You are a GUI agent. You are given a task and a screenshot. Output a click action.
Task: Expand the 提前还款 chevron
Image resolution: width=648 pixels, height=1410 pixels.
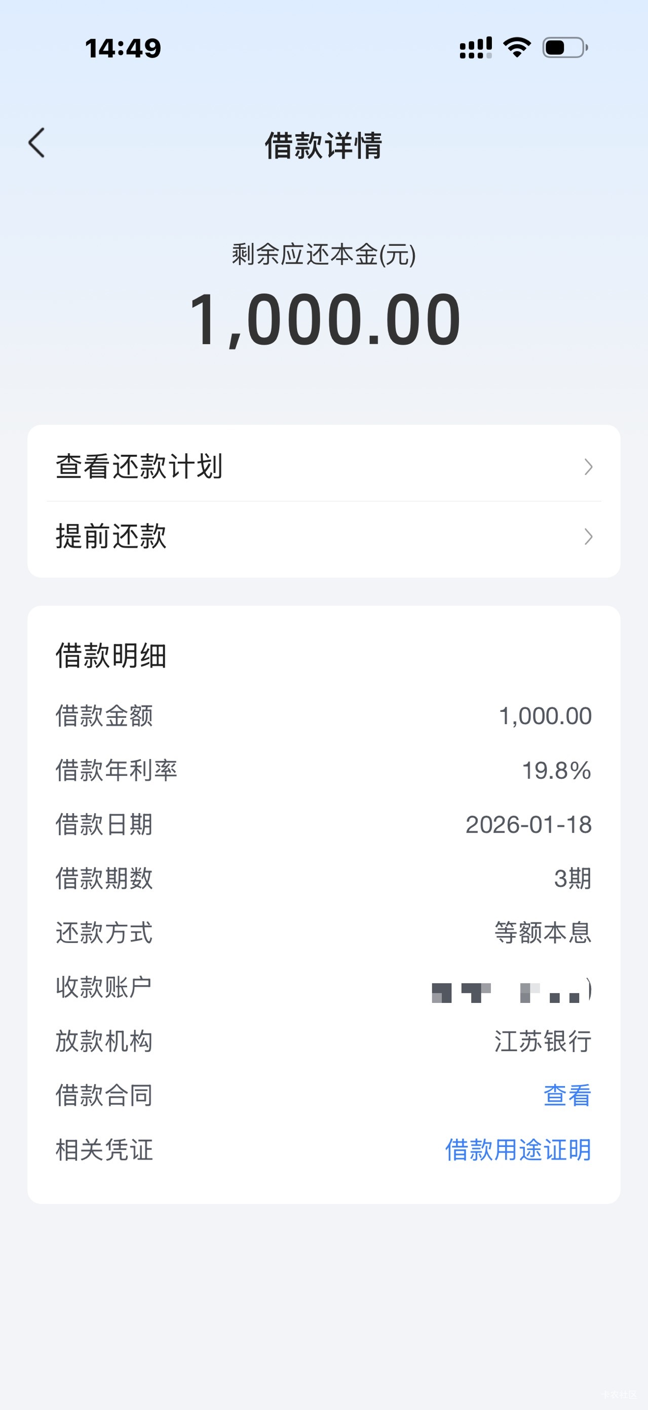(x=588, y=536)
